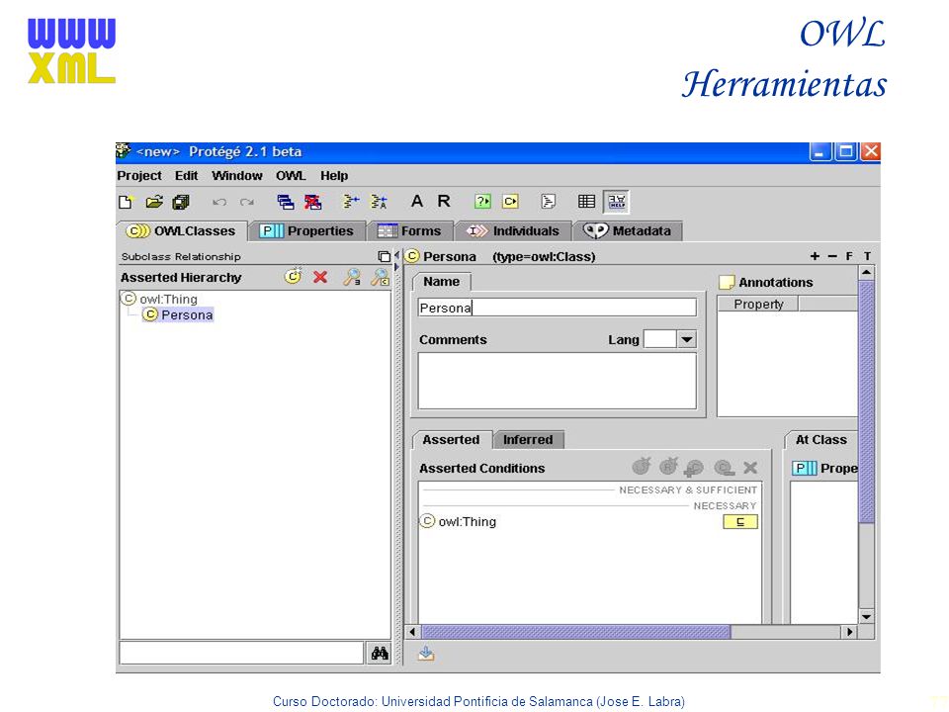Image resolution: width=949 pixels, height=712 pixels.
Task: Click the table grid toolbar icon
Action: coord(586,201)
